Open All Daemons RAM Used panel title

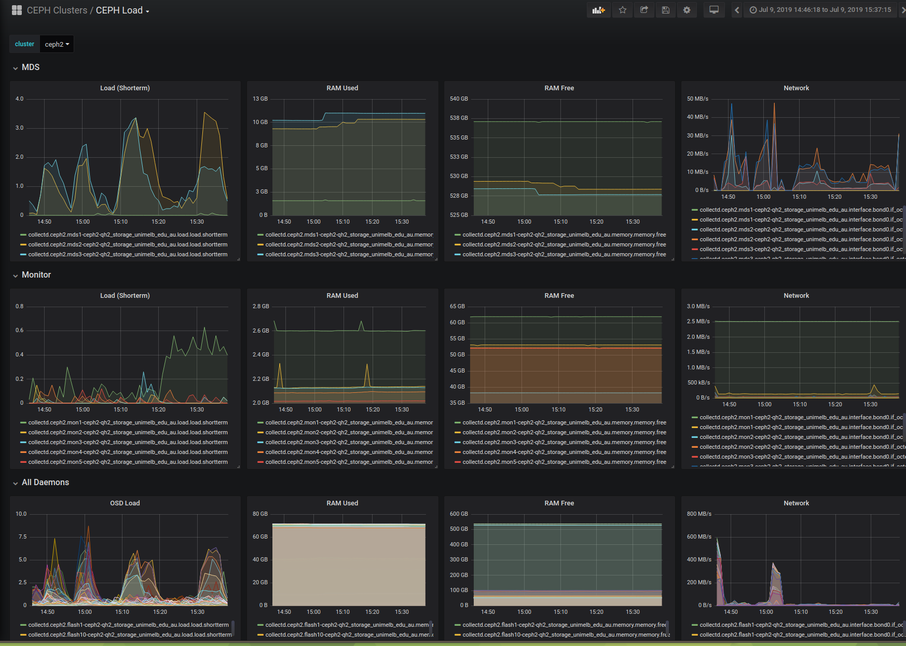(x=342, y=503)
